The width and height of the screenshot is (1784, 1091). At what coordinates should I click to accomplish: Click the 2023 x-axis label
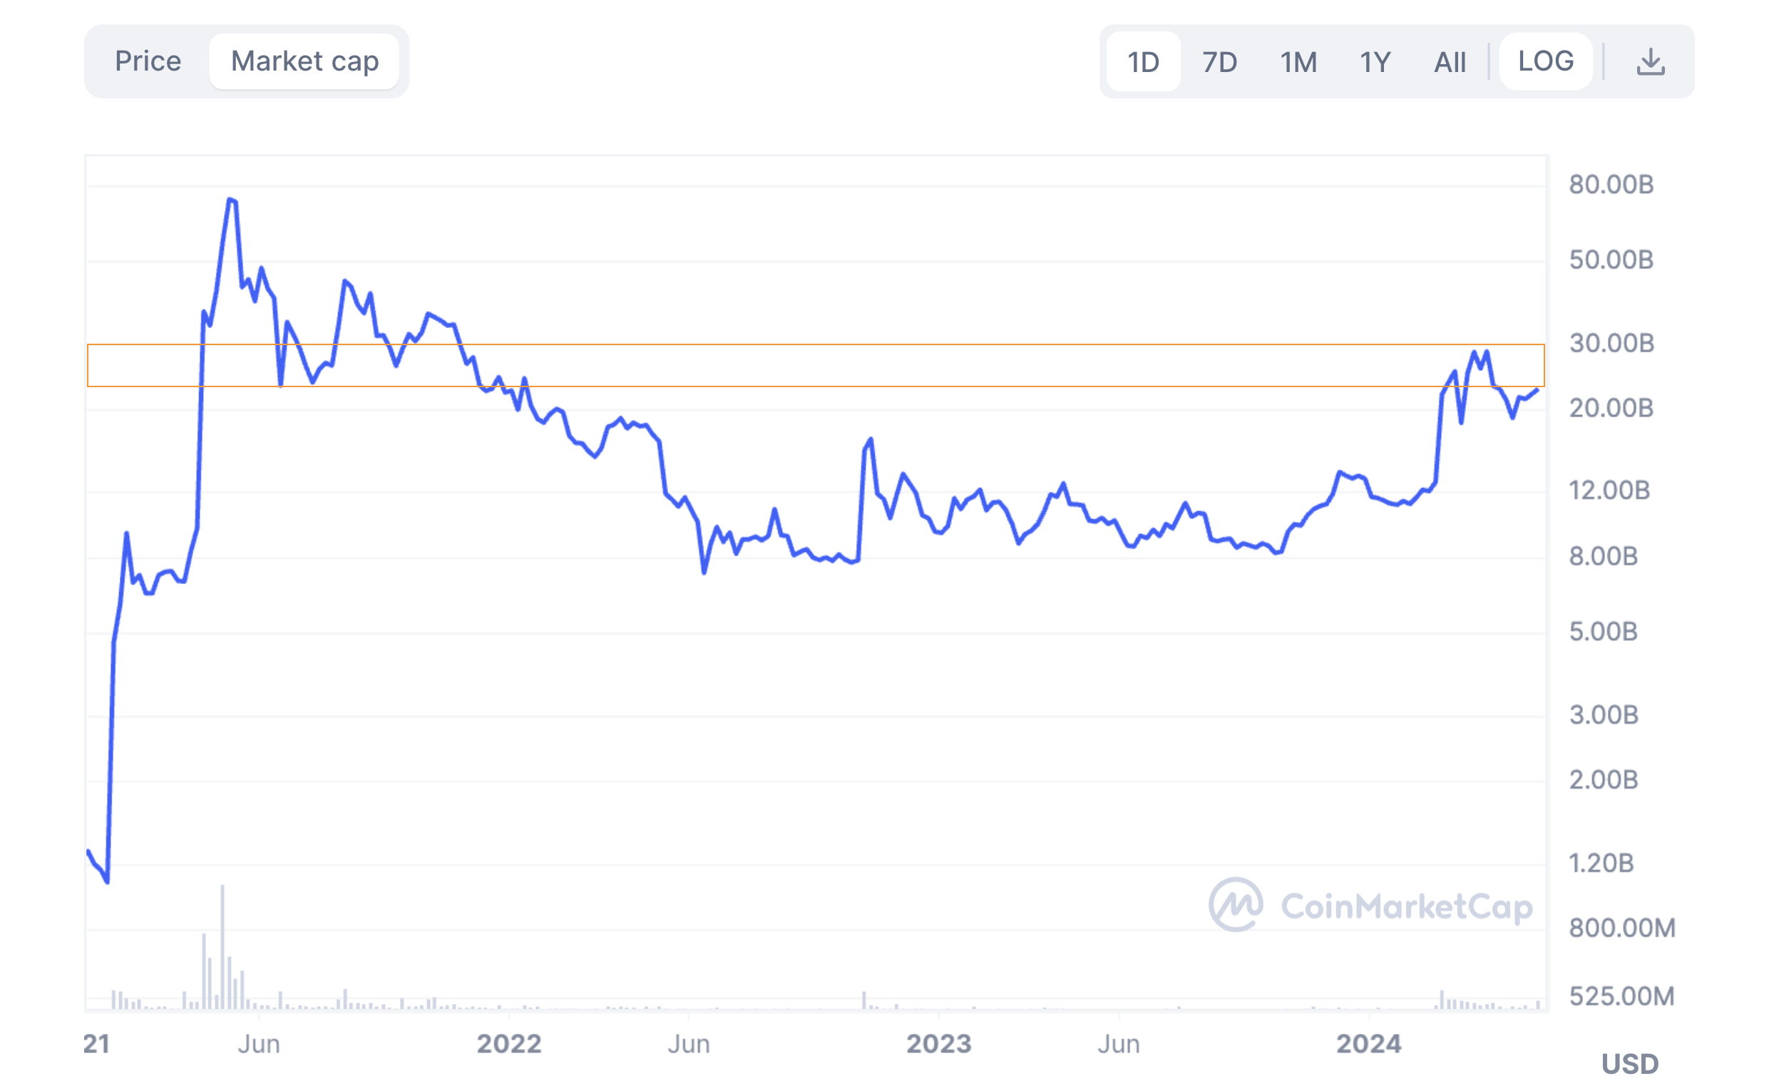pos(939,1043)
